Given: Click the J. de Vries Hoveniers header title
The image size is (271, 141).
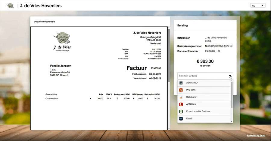Looking at the screenshot, I should pyautogui.click(x=41, y=6).
